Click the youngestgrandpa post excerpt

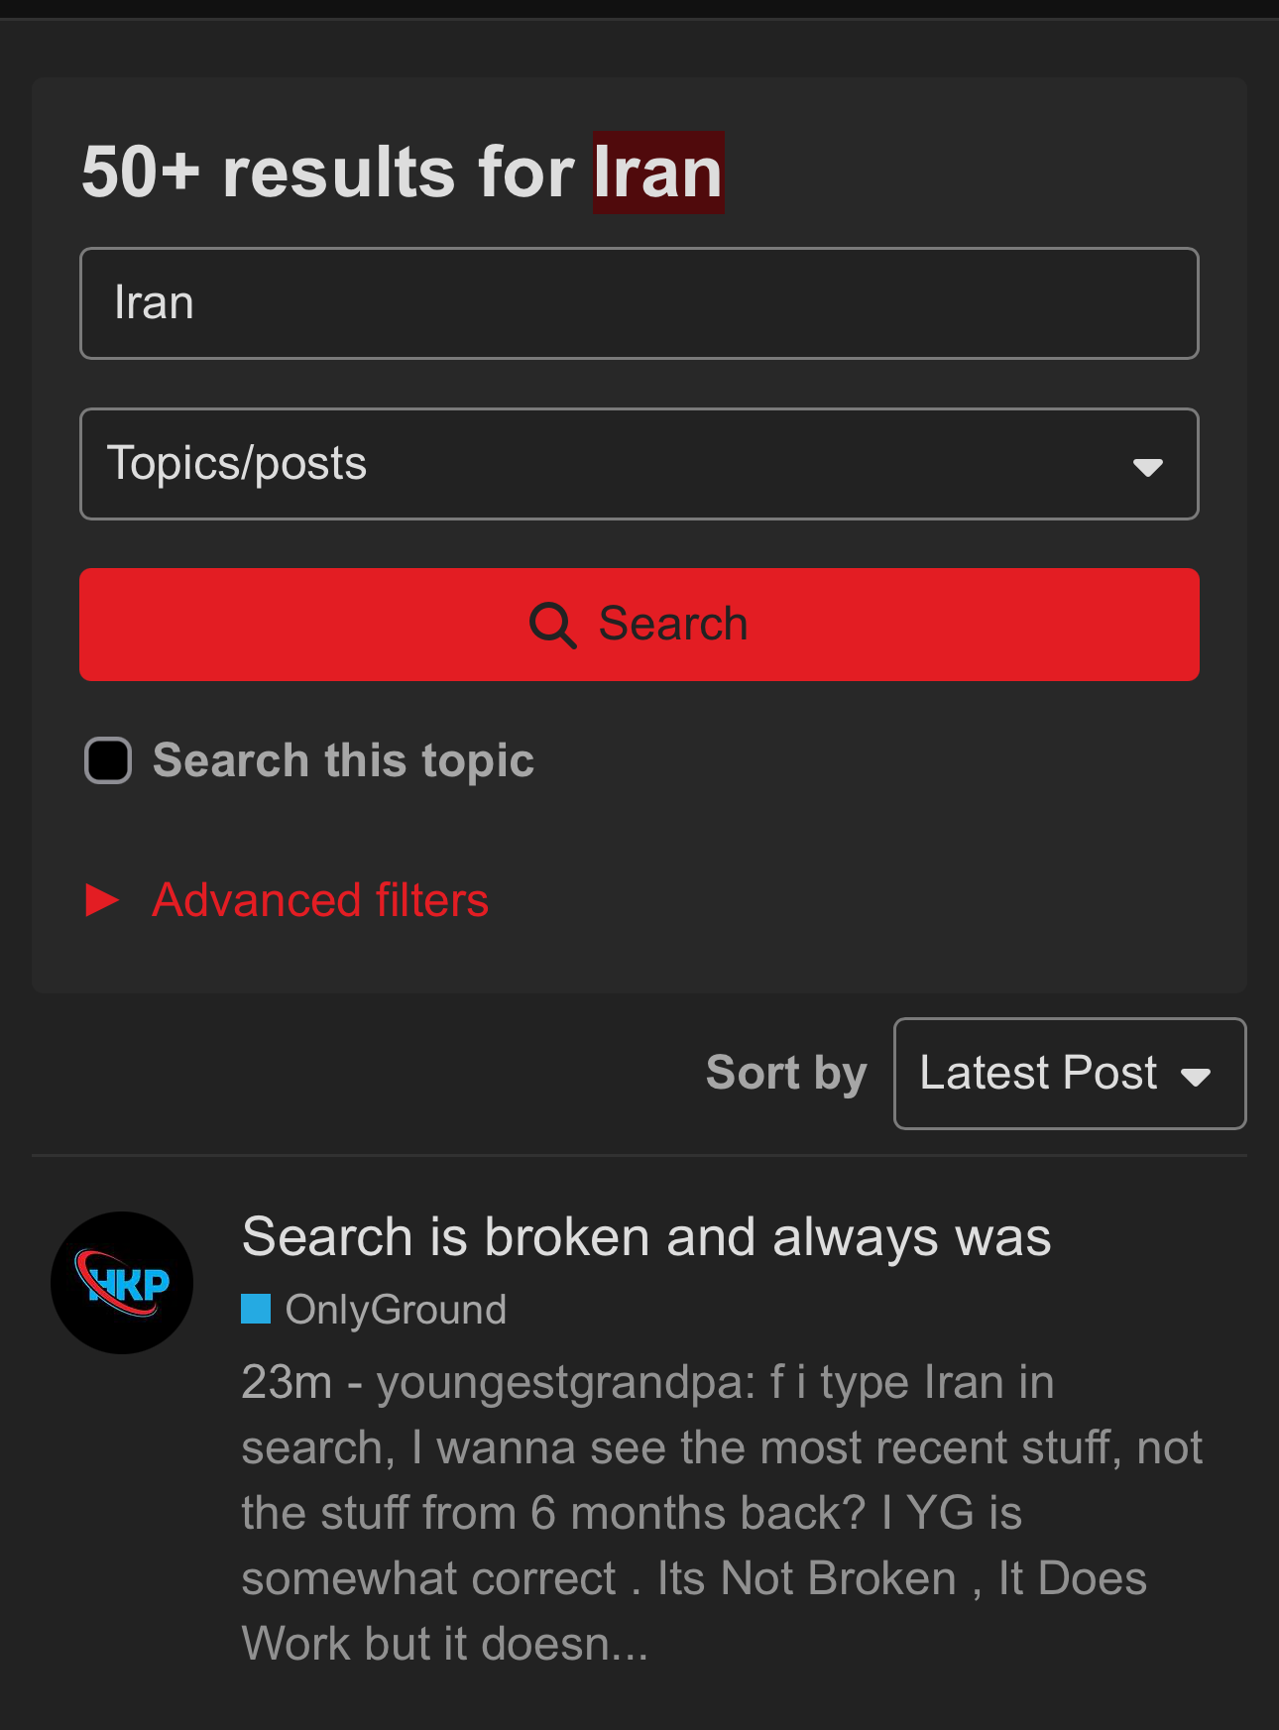722,1513
